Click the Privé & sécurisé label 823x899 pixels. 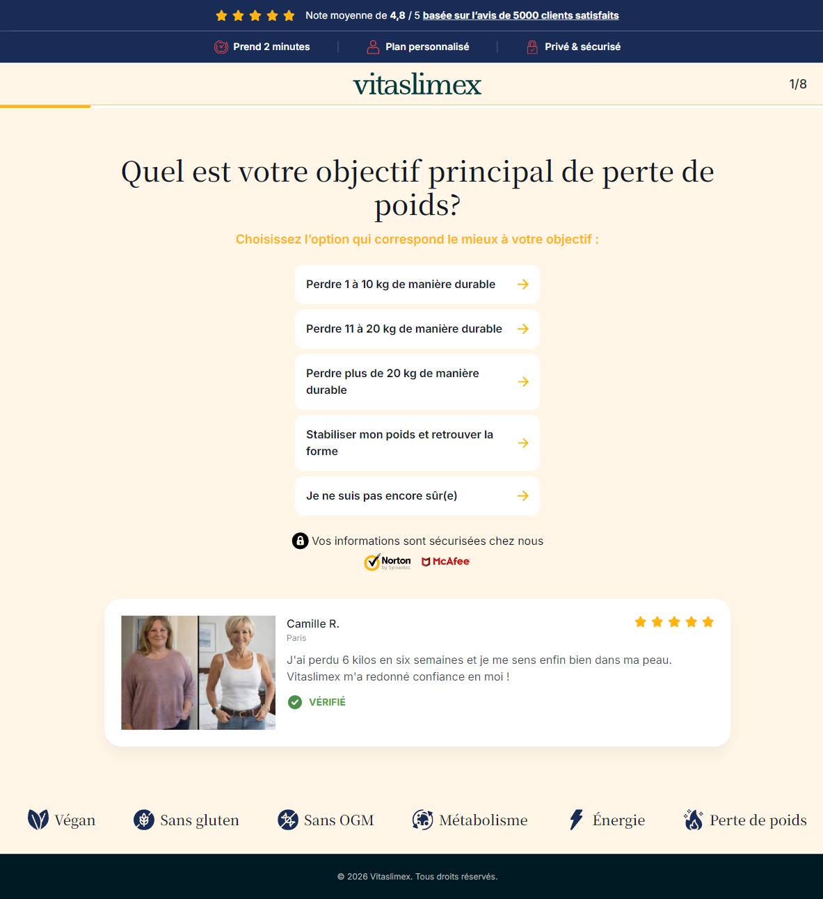[582, 47]
